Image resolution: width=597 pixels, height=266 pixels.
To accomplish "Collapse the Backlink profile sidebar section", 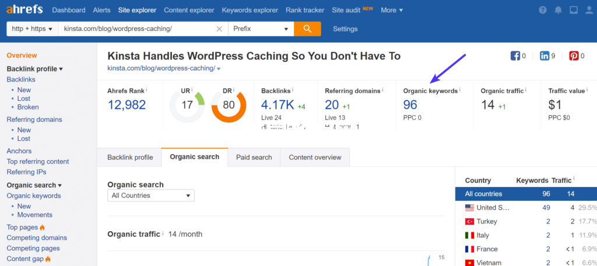I will click(34, 69).
